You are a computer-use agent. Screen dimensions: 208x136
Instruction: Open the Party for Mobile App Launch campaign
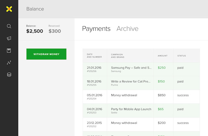click(131, 109)
